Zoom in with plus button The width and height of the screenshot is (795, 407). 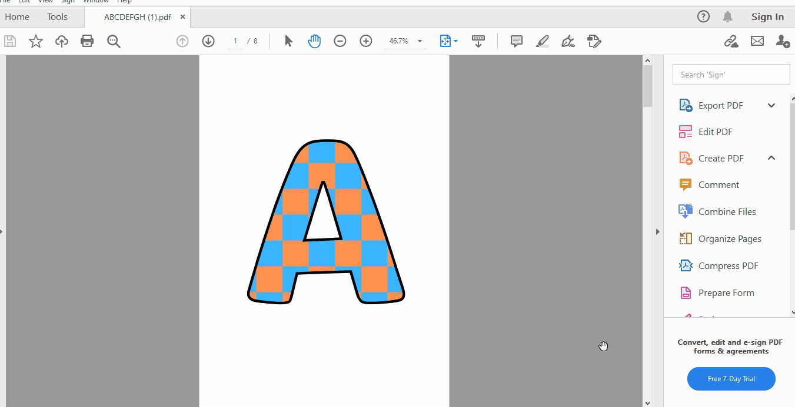click(366, 41)
